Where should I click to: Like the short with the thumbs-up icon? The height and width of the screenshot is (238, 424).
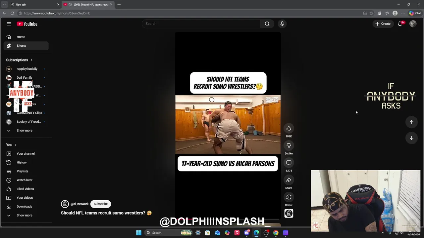click(289, 128)
